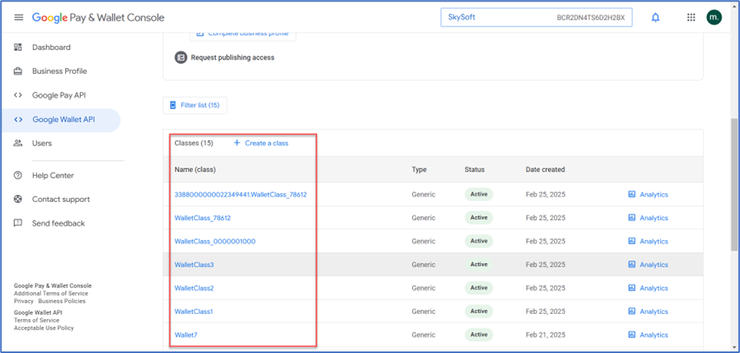
Task: Open the WalletClass_78612 class link
Action: 202,218
